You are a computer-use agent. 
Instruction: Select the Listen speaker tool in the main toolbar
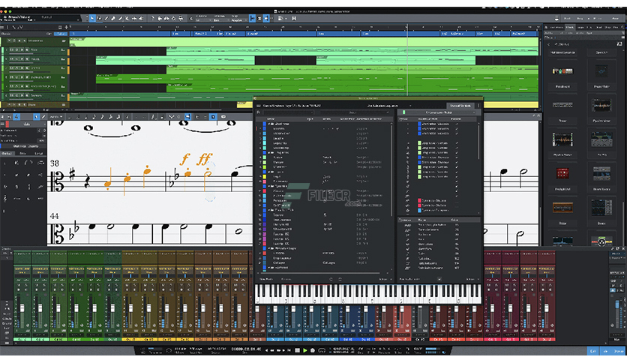(141, 18)
